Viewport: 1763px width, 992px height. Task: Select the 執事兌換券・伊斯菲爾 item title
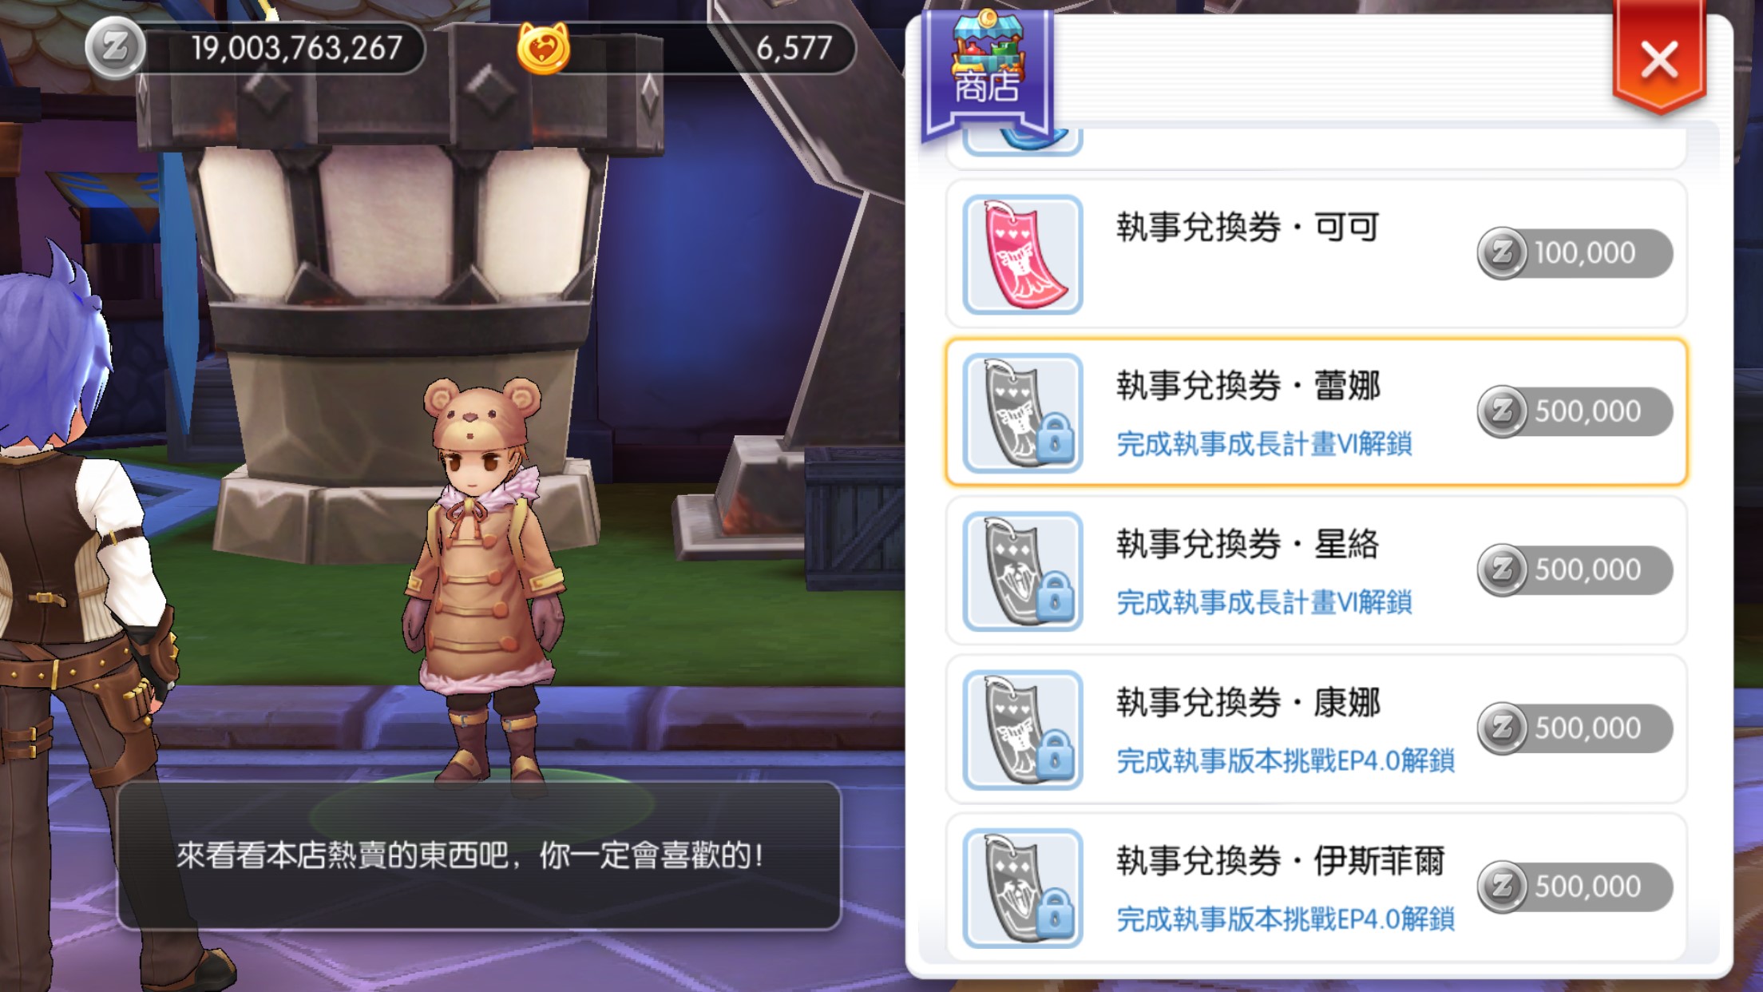(1281, 861)
